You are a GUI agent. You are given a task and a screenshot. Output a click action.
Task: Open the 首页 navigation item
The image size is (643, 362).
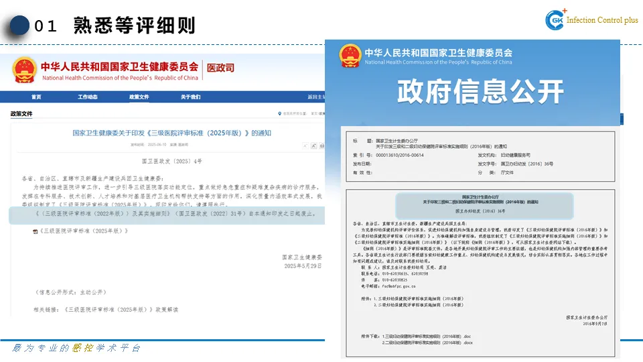pyautogui.click(x=36, y=97)
